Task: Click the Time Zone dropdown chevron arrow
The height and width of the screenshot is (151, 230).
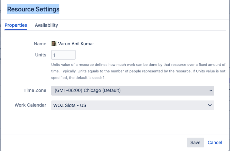Action: (x=210, y=90)
